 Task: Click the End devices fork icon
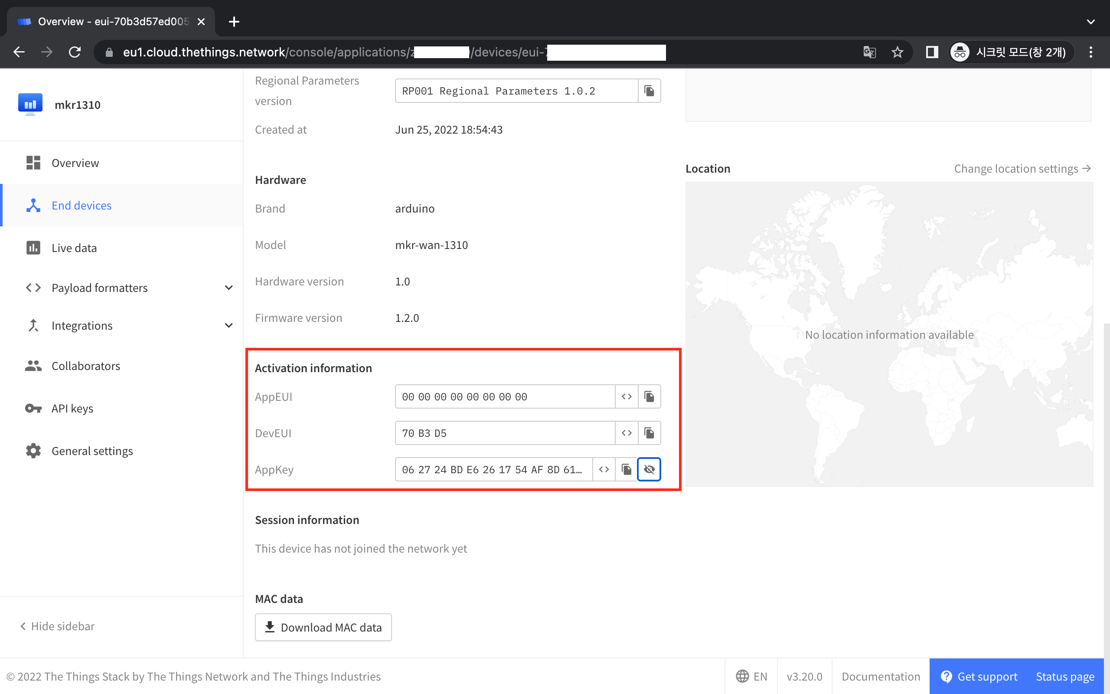click(x=33, y=205)
